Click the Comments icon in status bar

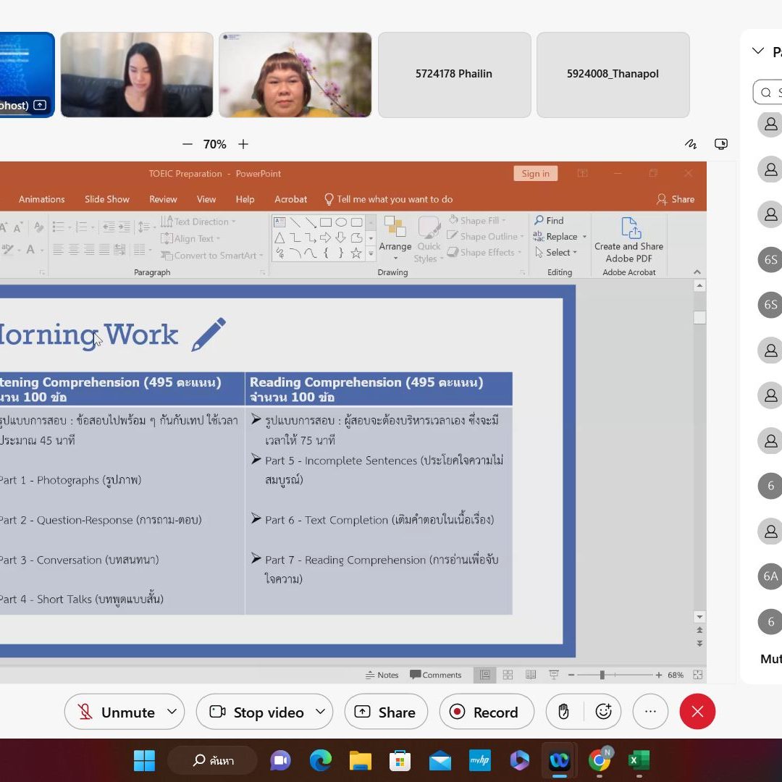click(435, 675)
